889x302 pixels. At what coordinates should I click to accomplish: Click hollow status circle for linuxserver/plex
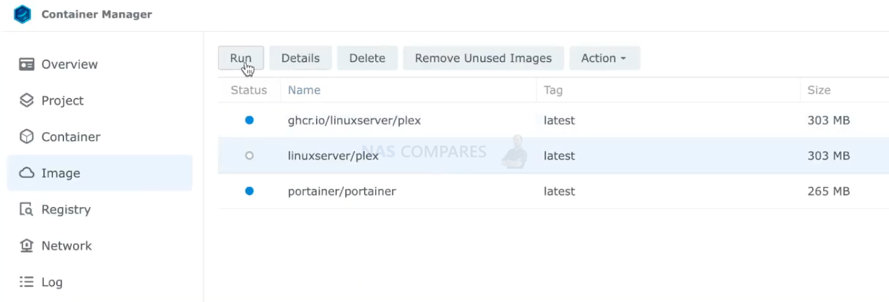[249, 156]
